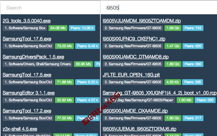Click the 60.95 Mb size badge

click(83, 64)
